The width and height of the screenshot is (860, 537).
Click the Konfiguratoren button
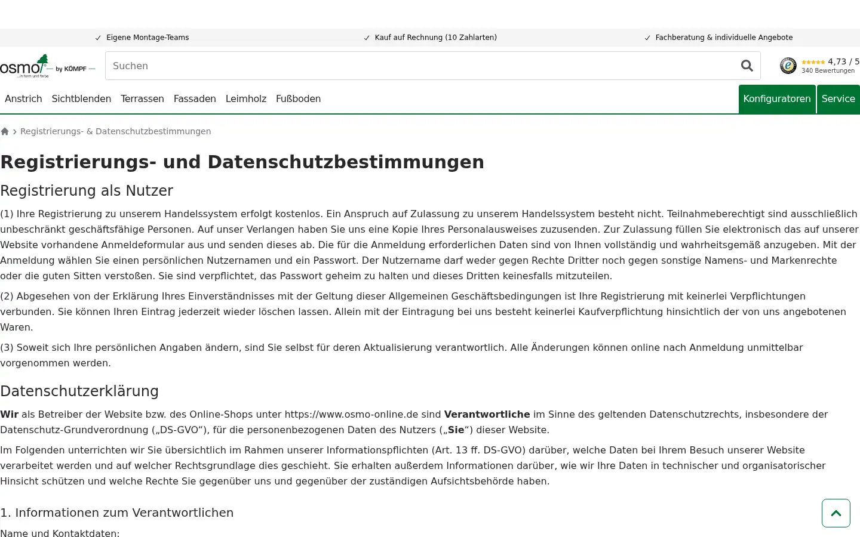(777, 99)
